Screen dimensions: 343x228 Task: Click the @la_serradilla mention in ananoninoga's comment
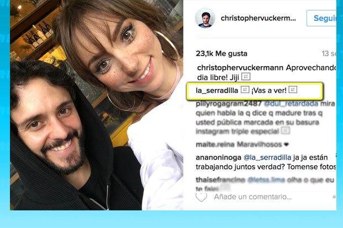tap(267, 158)
